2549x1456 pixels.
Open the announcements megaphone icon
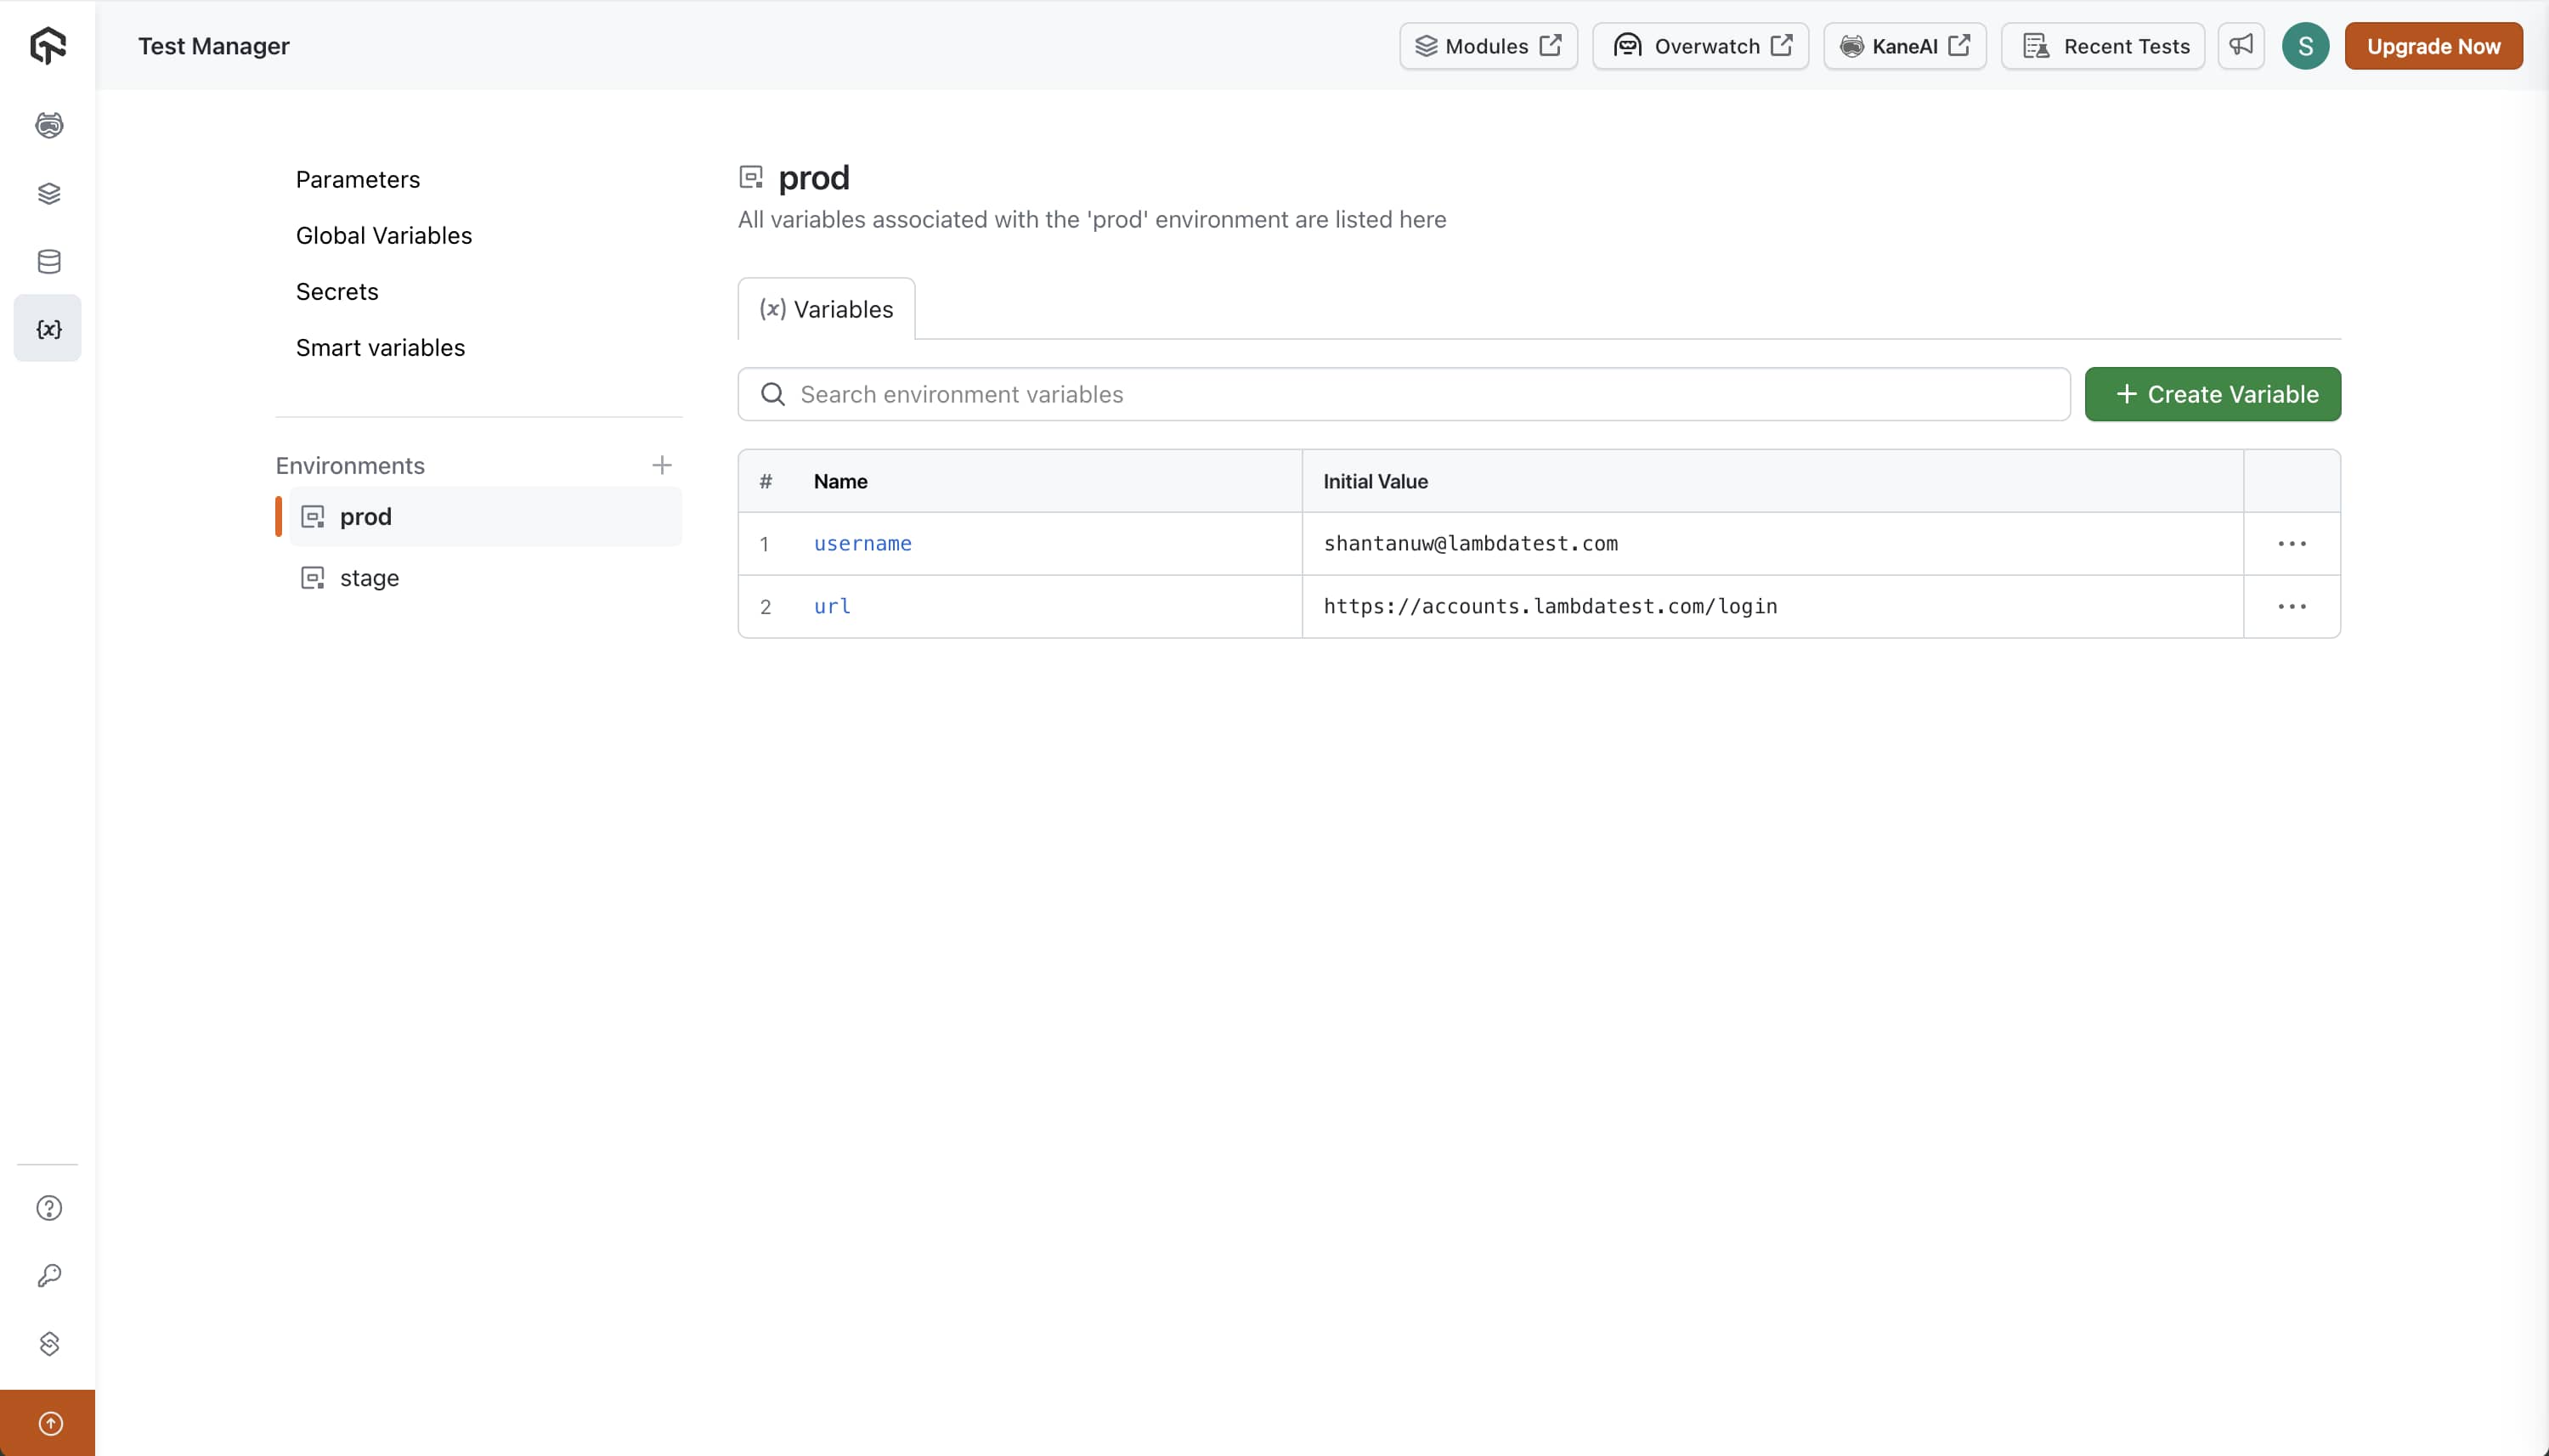coord(2241,46)
